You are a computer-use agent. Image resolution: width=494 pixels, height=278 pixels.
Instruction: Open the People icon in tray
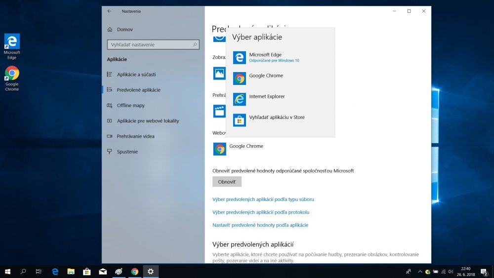tap(409, 272)
